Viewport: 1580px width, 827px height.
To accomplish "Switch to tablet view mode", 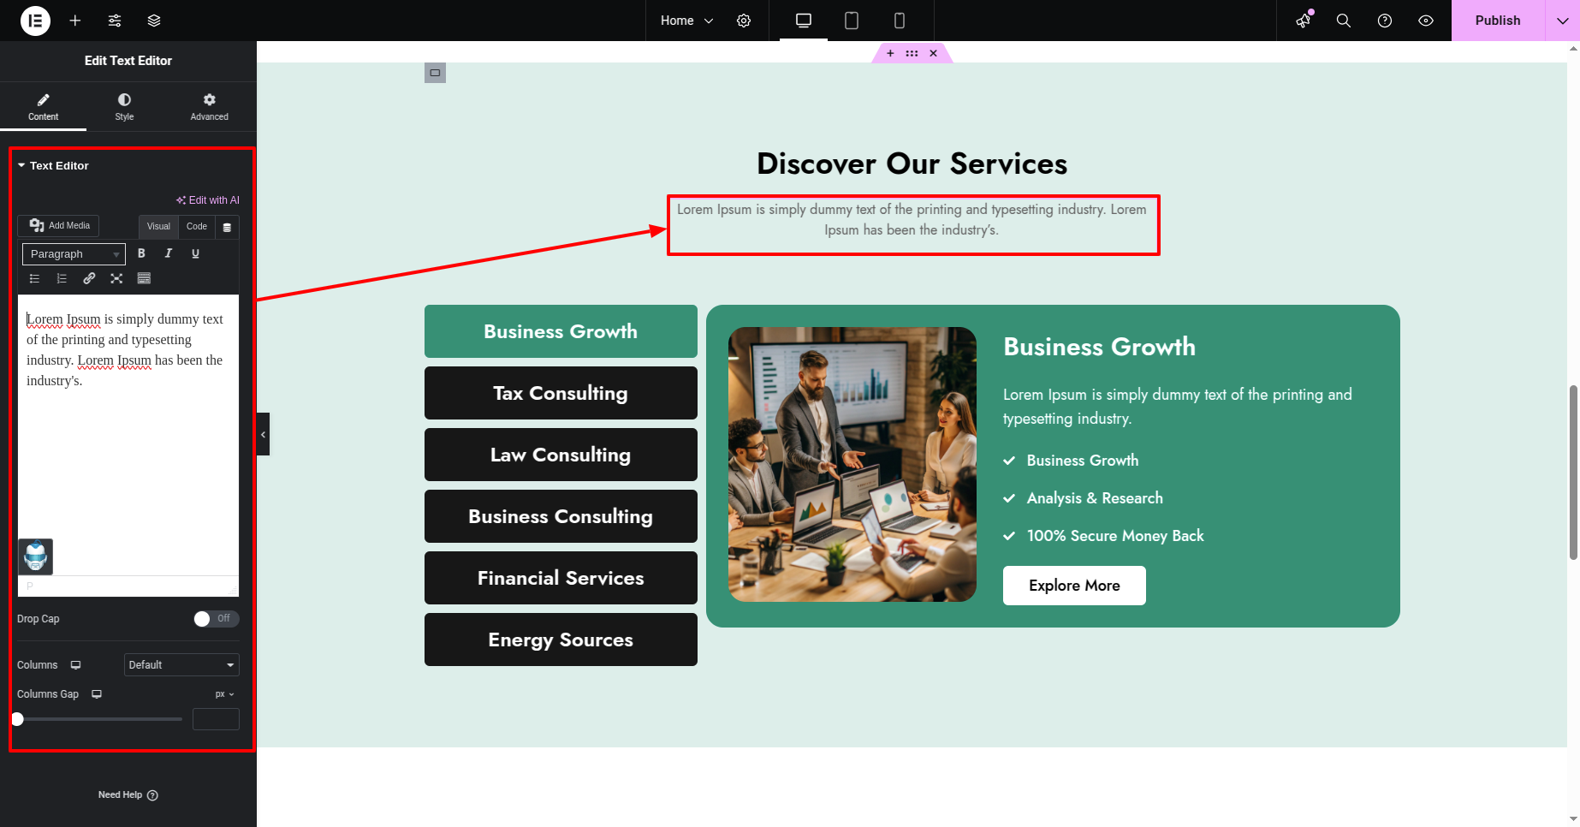I will [x=852, y=21].
